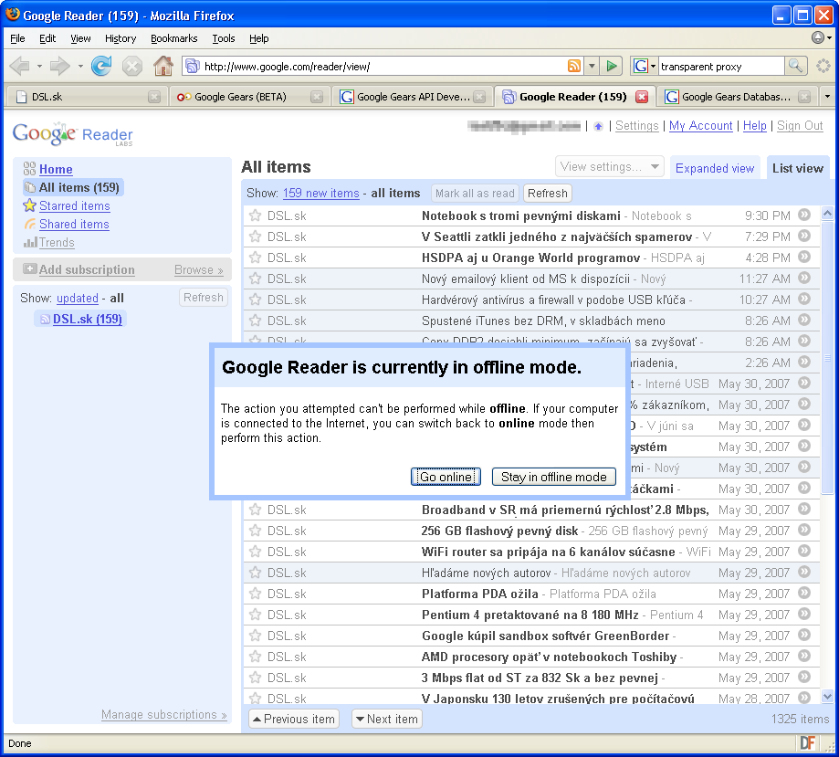
Task: Open the list all tabs dropdown
Action: click(827, 97)
